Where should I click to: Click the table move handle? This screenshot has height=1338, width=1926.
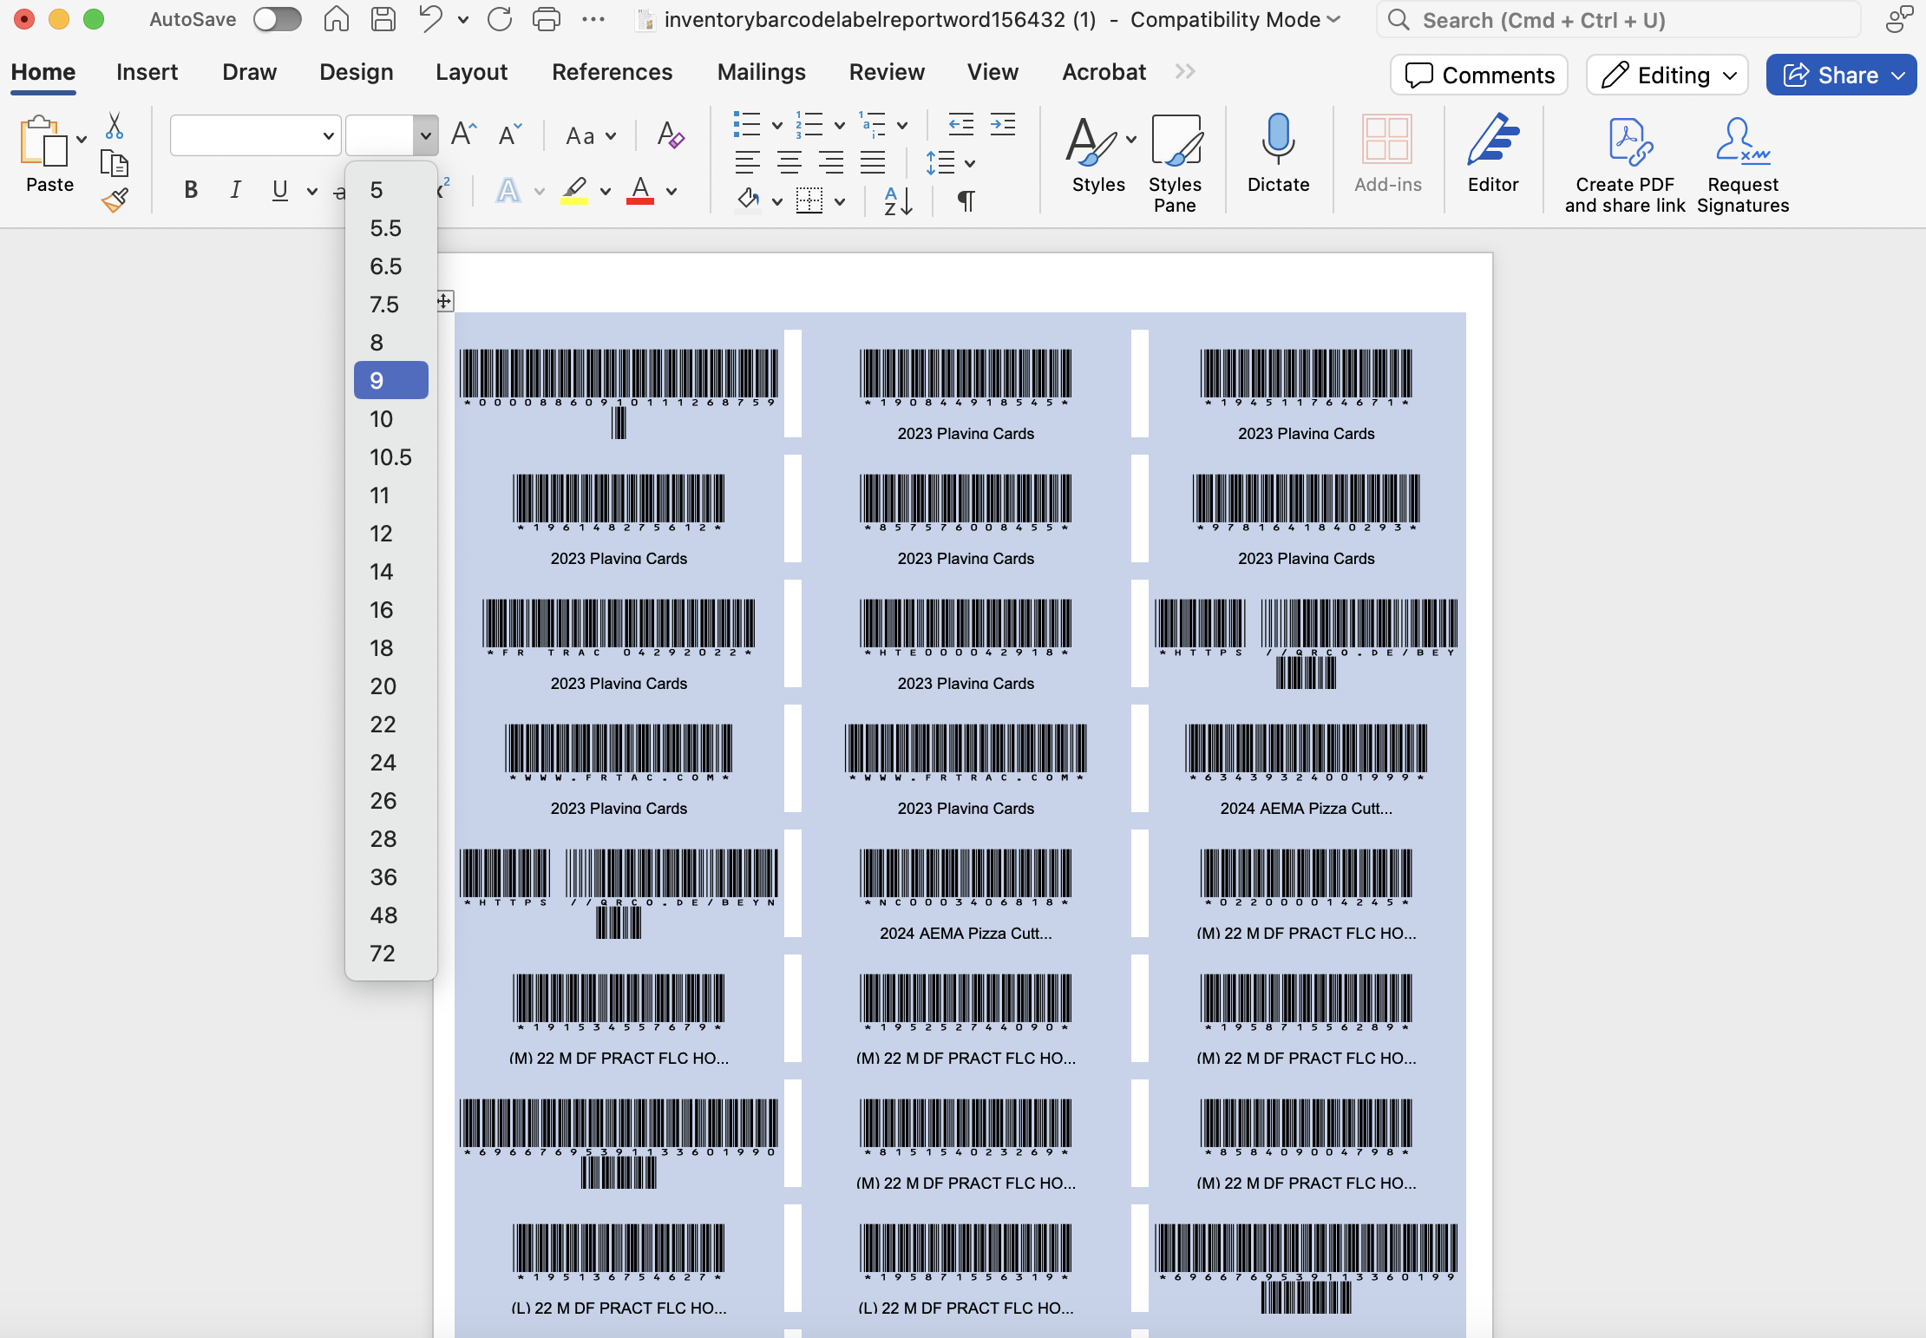pyautogui.click(x=443, y=301)
